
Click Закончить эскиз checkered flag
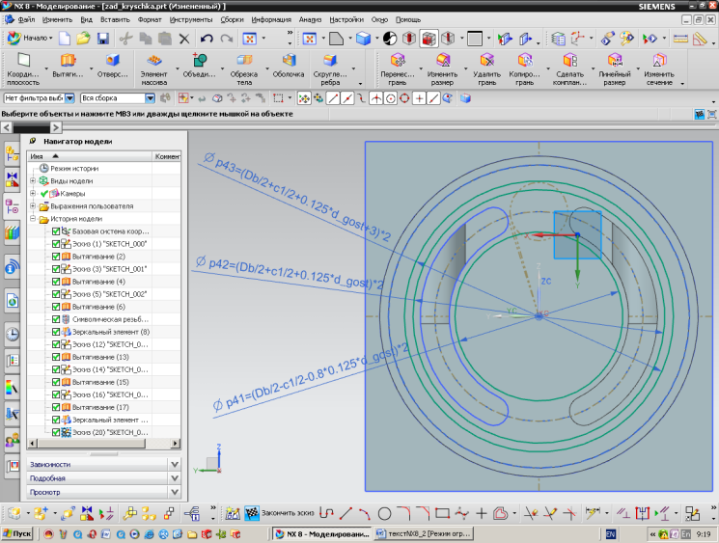click(252, 513)
